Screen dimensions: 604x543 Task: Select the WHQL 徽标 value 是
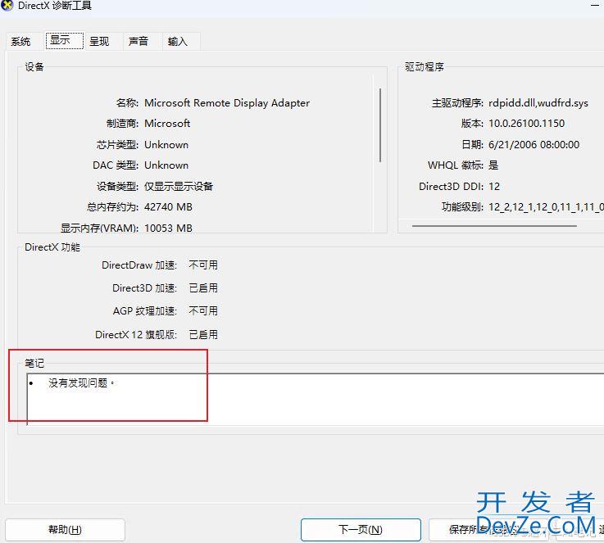point(493,165)
